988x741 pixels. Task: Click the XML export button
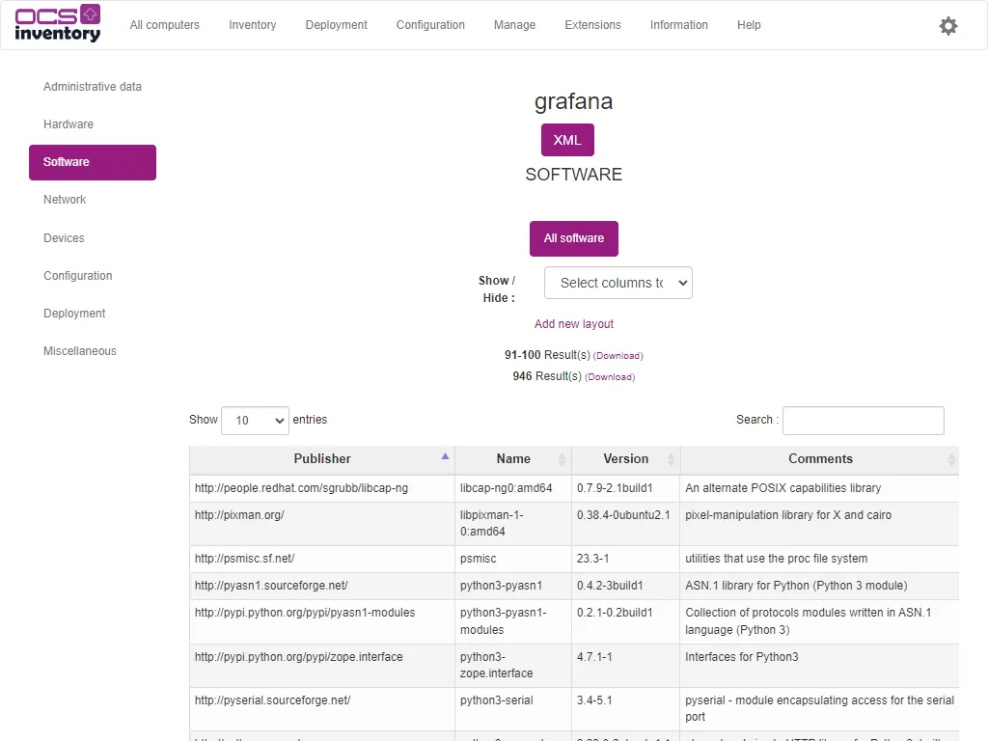click(567, 140)
